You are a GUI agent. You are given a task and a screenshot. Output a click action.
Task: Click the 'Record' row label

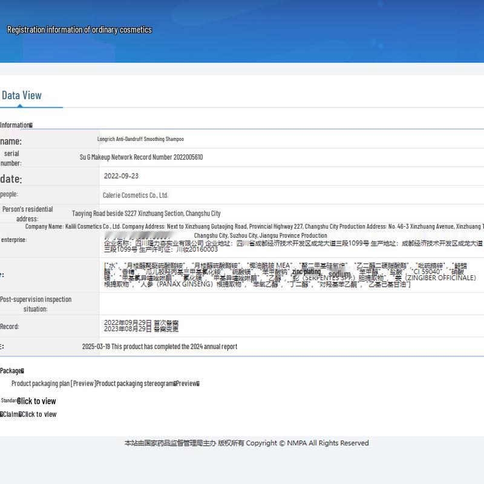(x=10, y=327)
